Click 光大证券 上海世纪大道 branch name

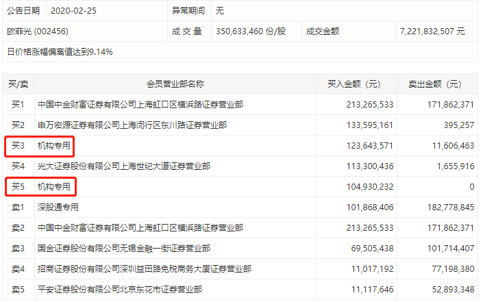[124, 166]
